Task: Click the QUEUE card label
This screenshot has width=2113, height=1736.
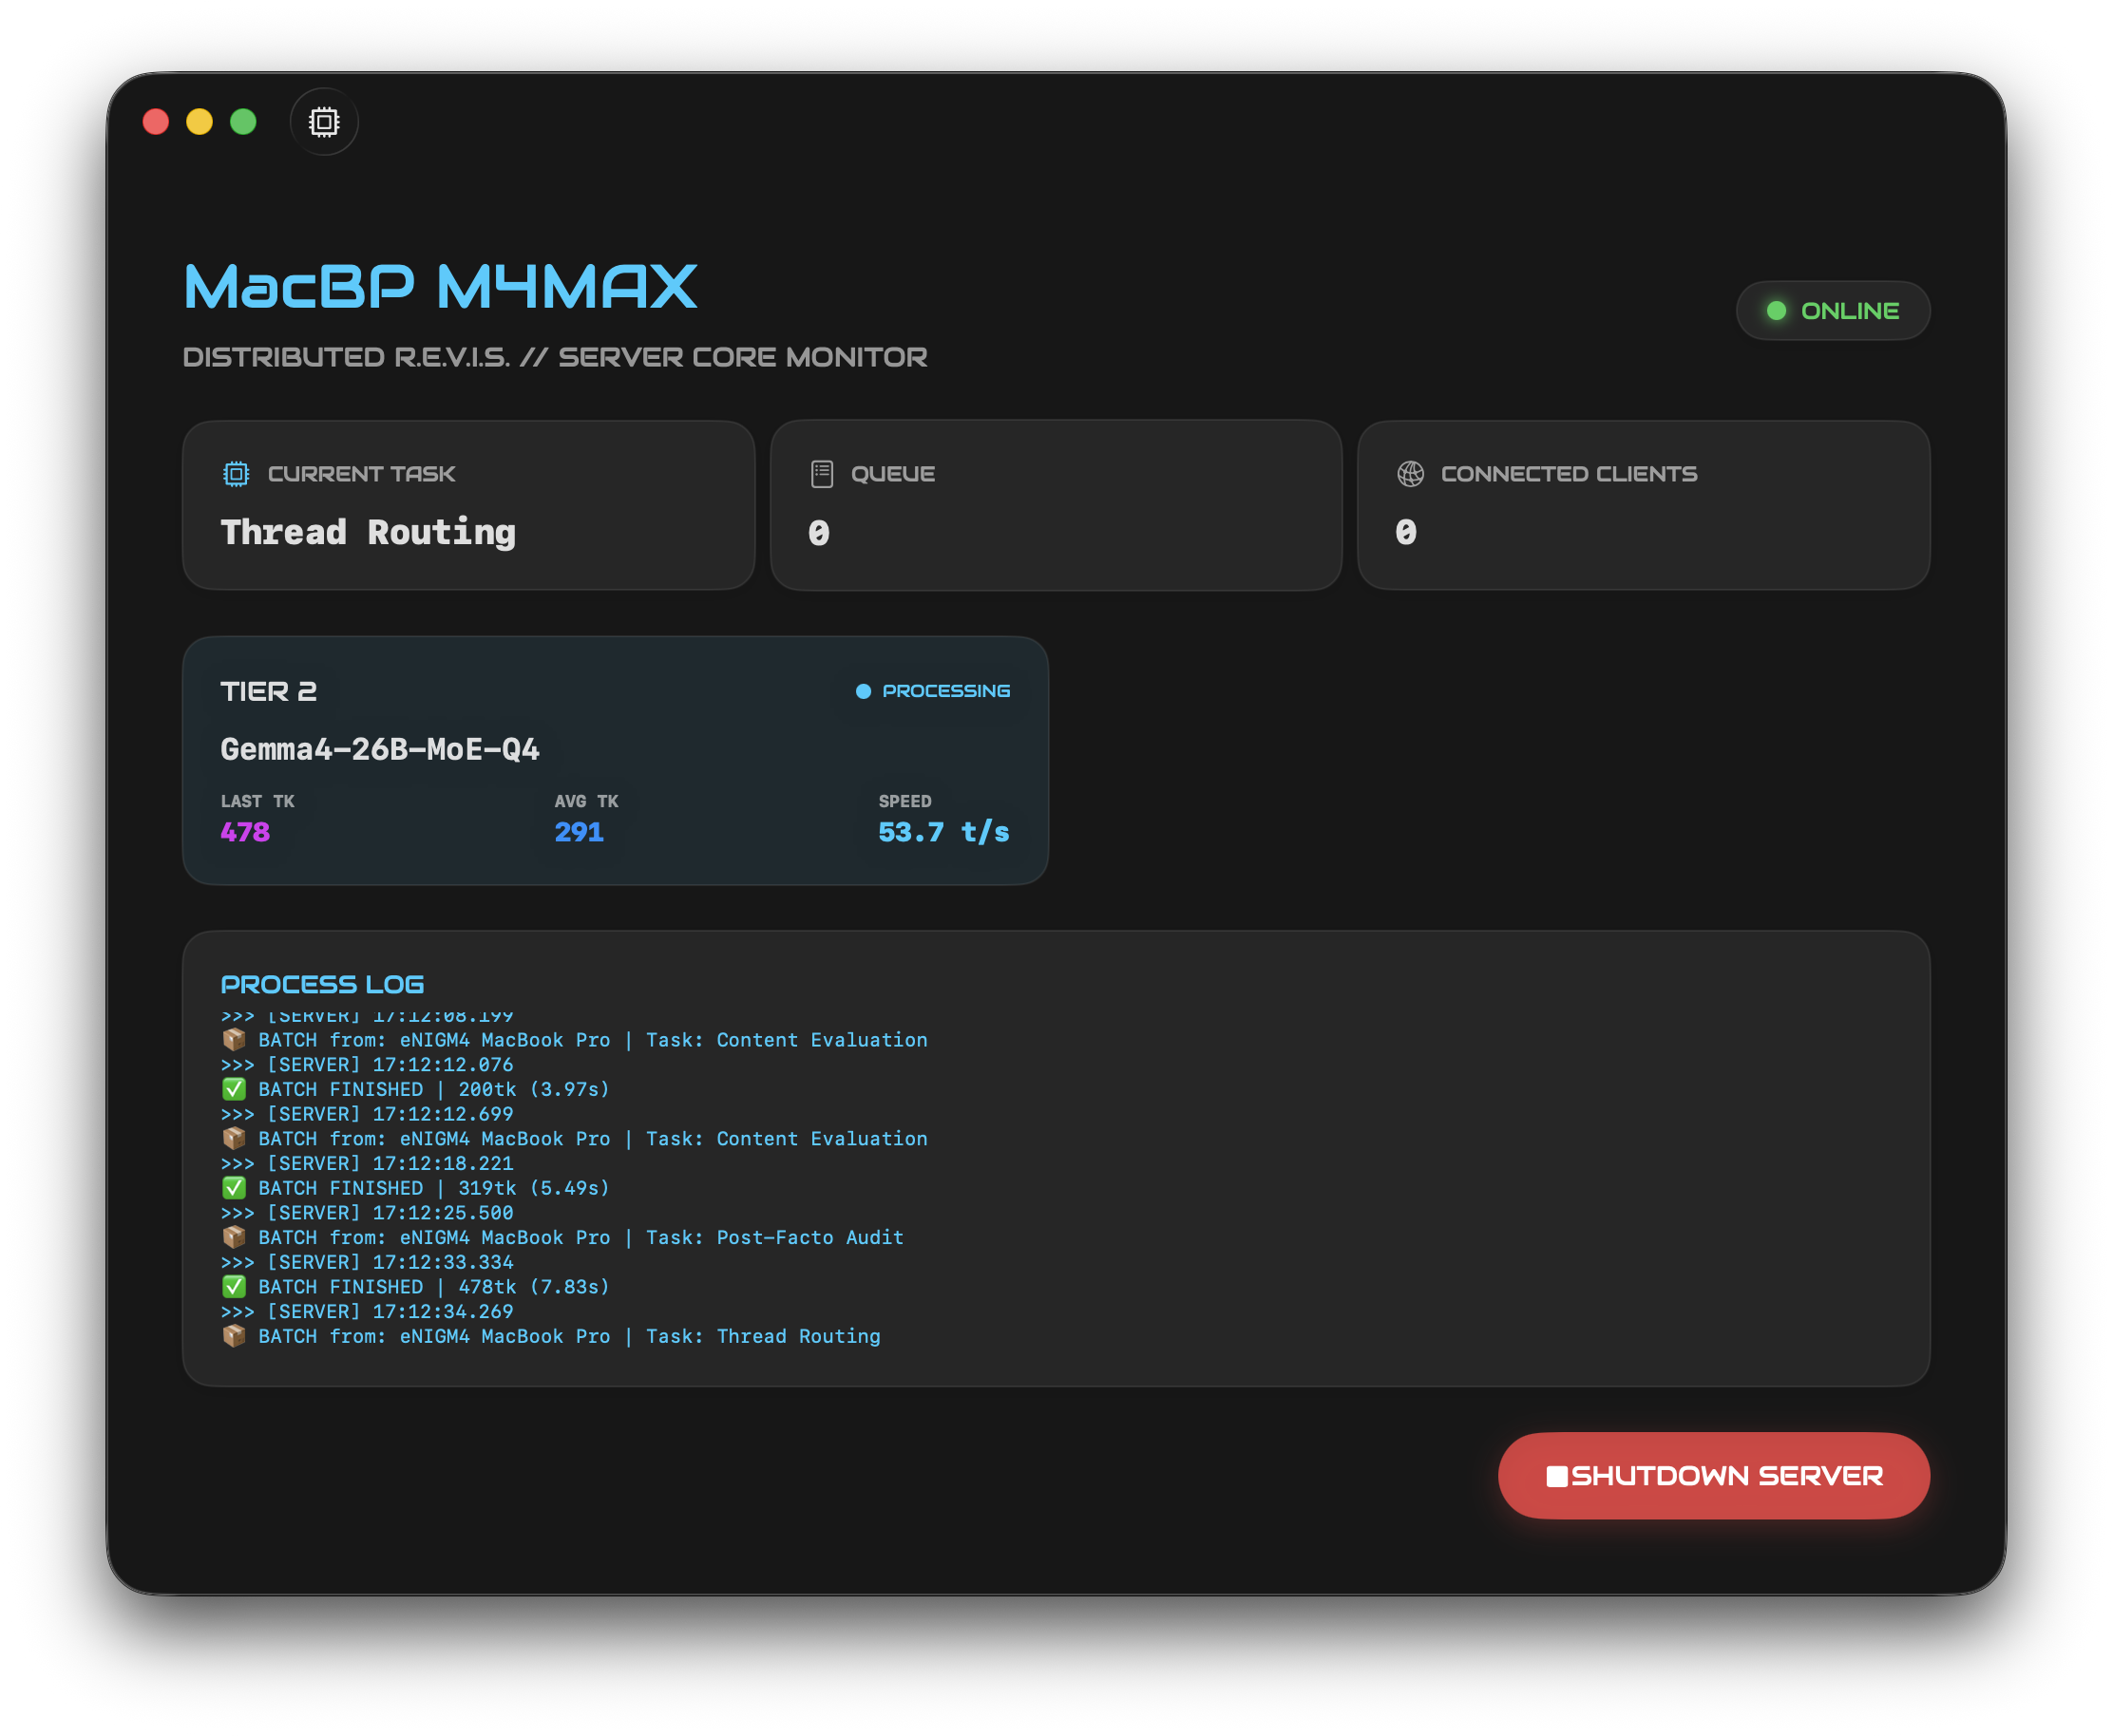Action: click(893, 474)
